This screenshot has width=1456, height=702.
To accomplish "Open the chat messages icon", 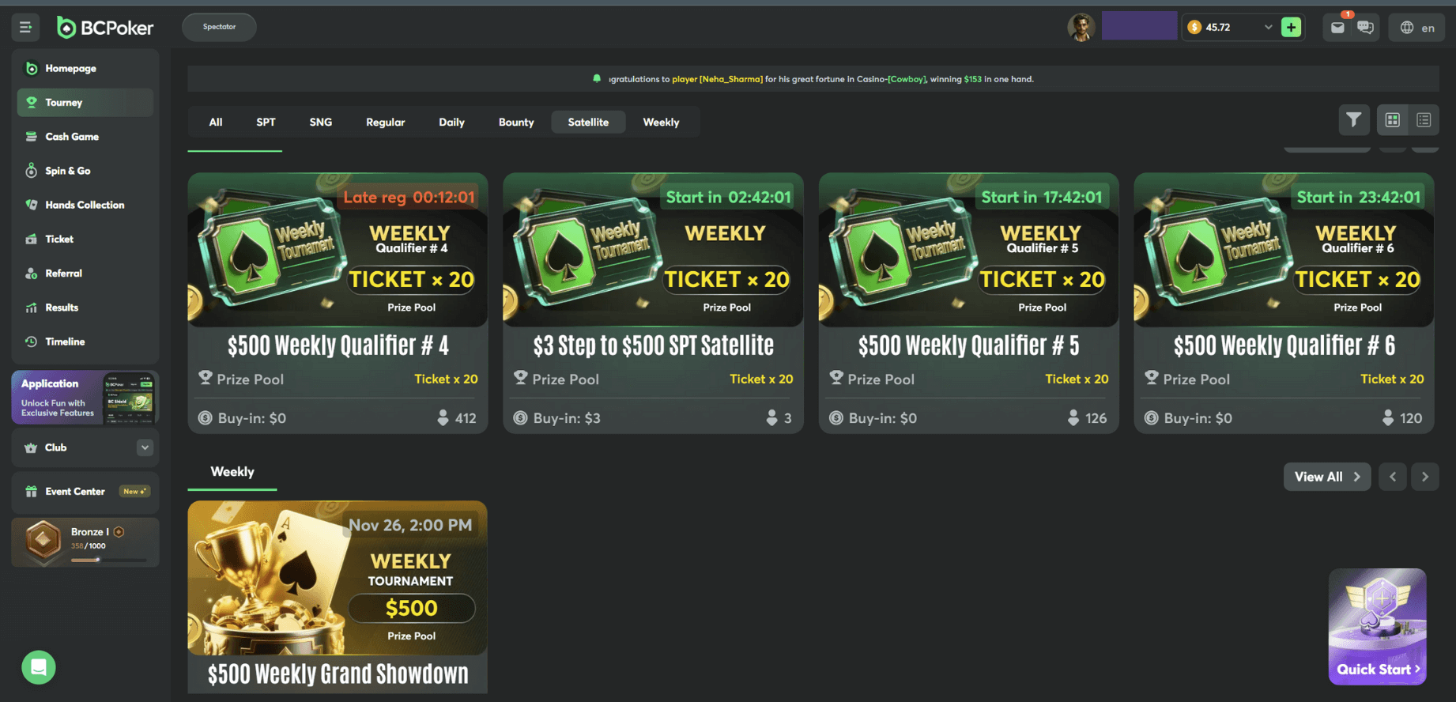I will coord(1365,28).
